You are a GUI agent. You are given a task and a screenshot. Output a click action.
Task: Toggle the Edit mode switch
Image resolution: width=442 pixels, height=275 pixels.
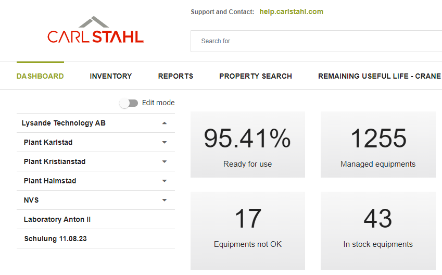[129, 103]
